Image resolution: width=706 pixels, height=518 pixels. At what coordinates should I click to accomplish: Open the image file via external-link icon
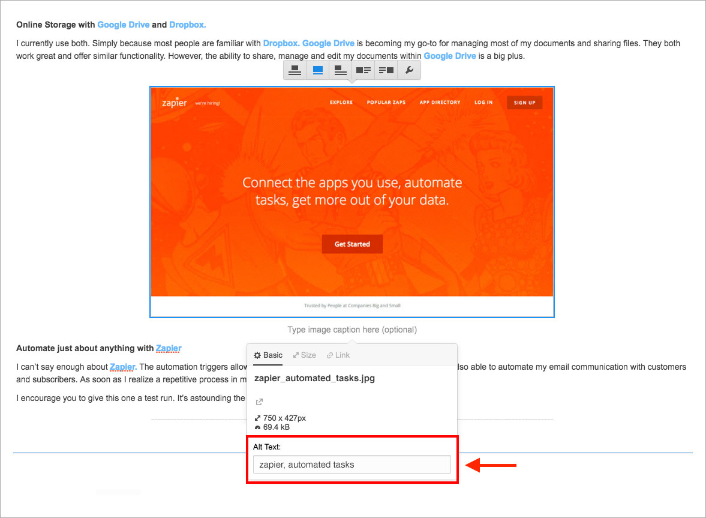point(259,402)
